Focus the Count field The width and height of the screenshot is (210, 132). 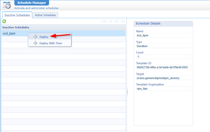click(164, 57)
